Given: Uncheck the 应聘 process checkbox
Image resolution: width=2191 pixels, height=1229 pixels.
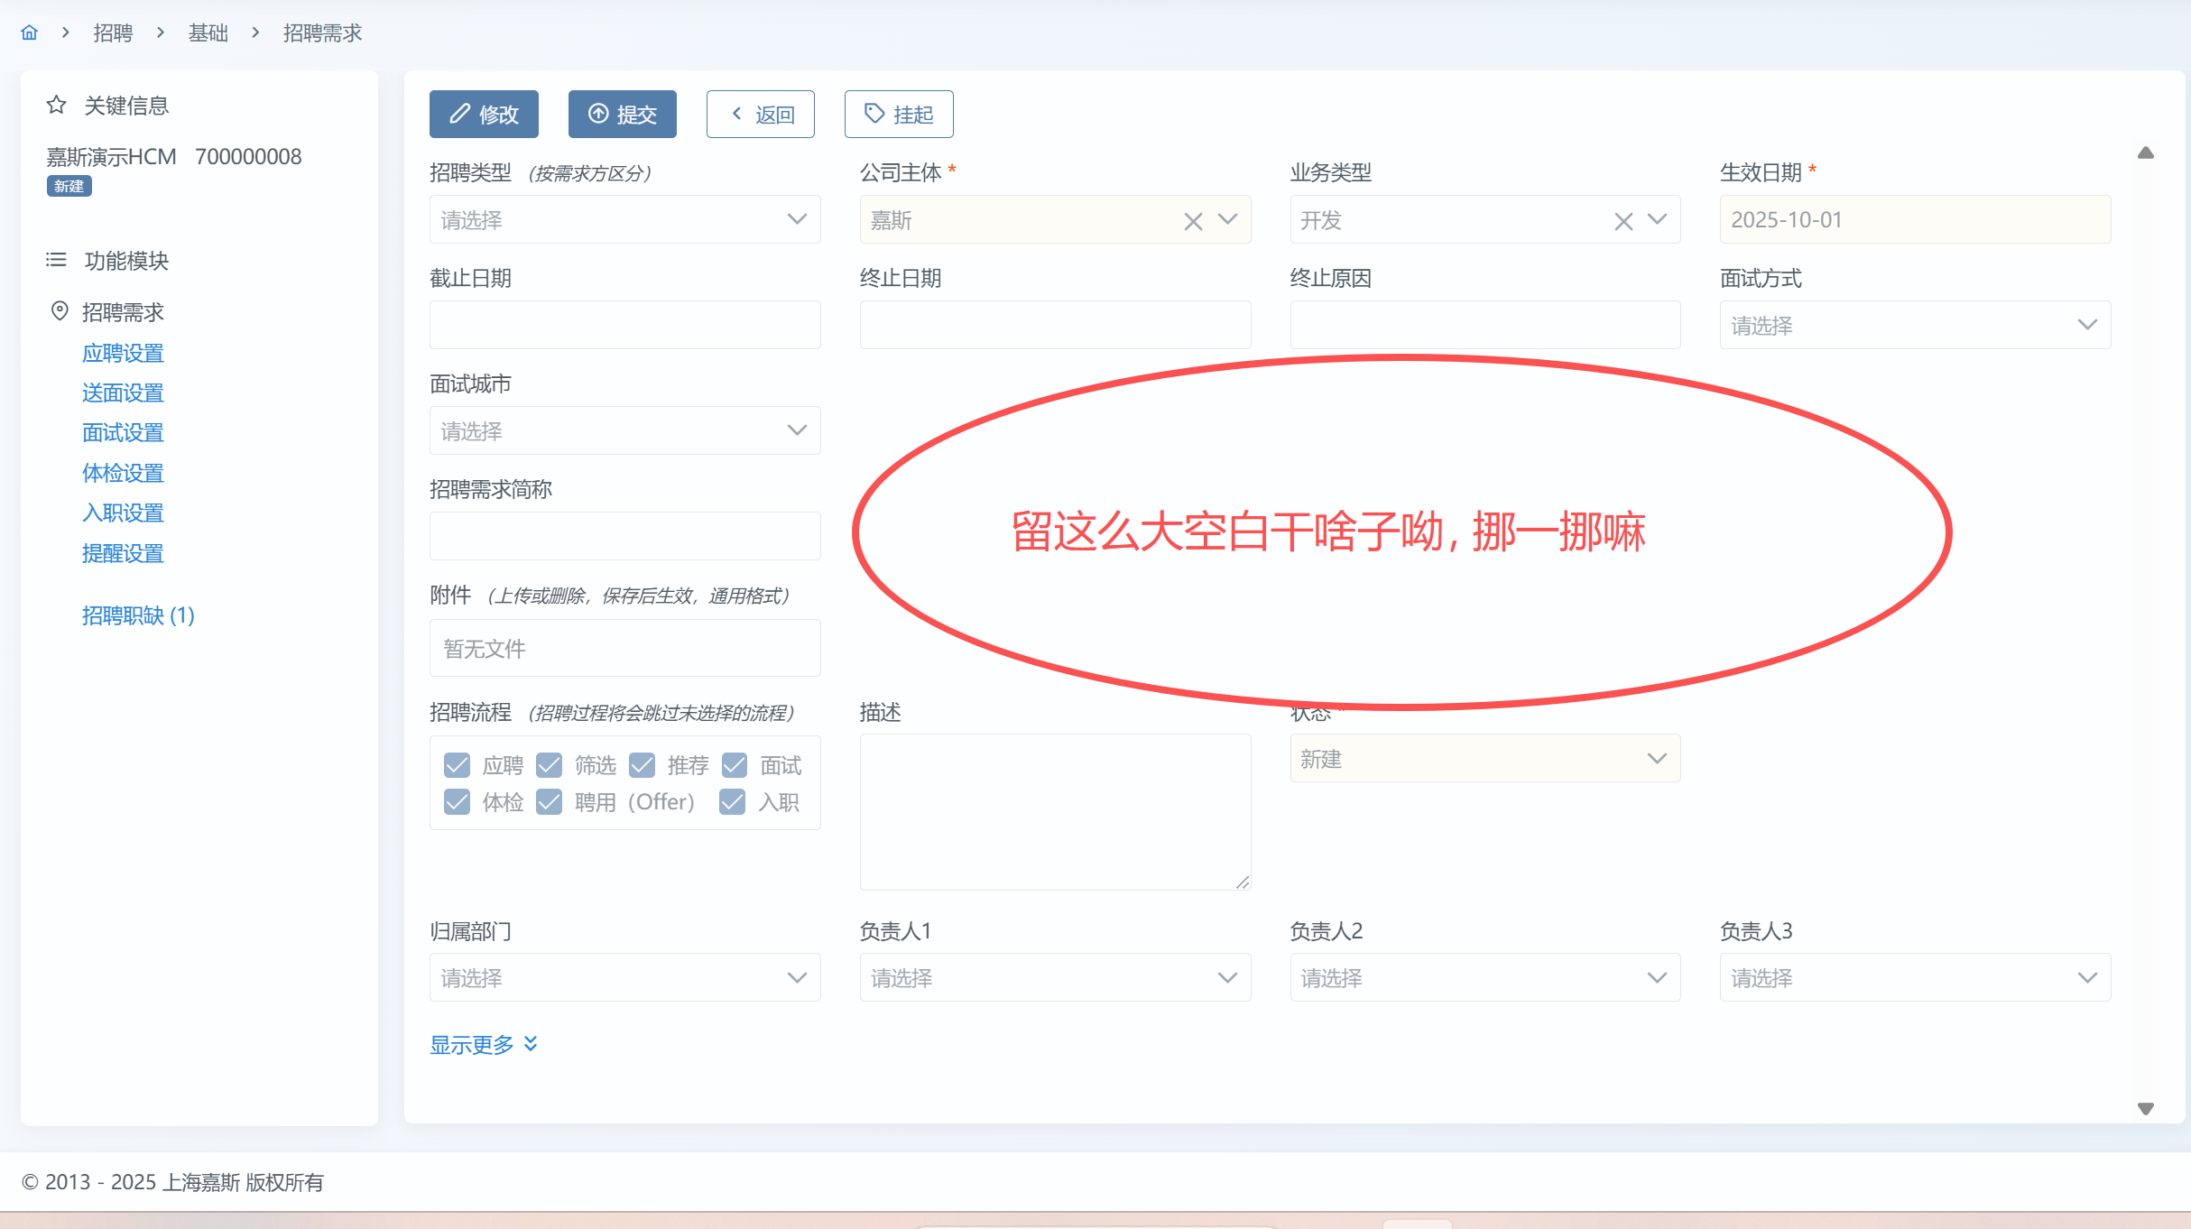Looking at the screenshot, I should click(x=458, y=765).
